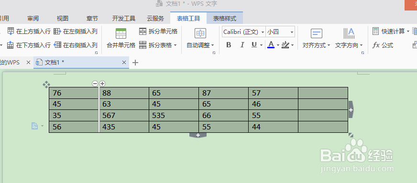Open the font name Calibri dropdown
Screen dimensions: 417x183
(x=263, y=32)
